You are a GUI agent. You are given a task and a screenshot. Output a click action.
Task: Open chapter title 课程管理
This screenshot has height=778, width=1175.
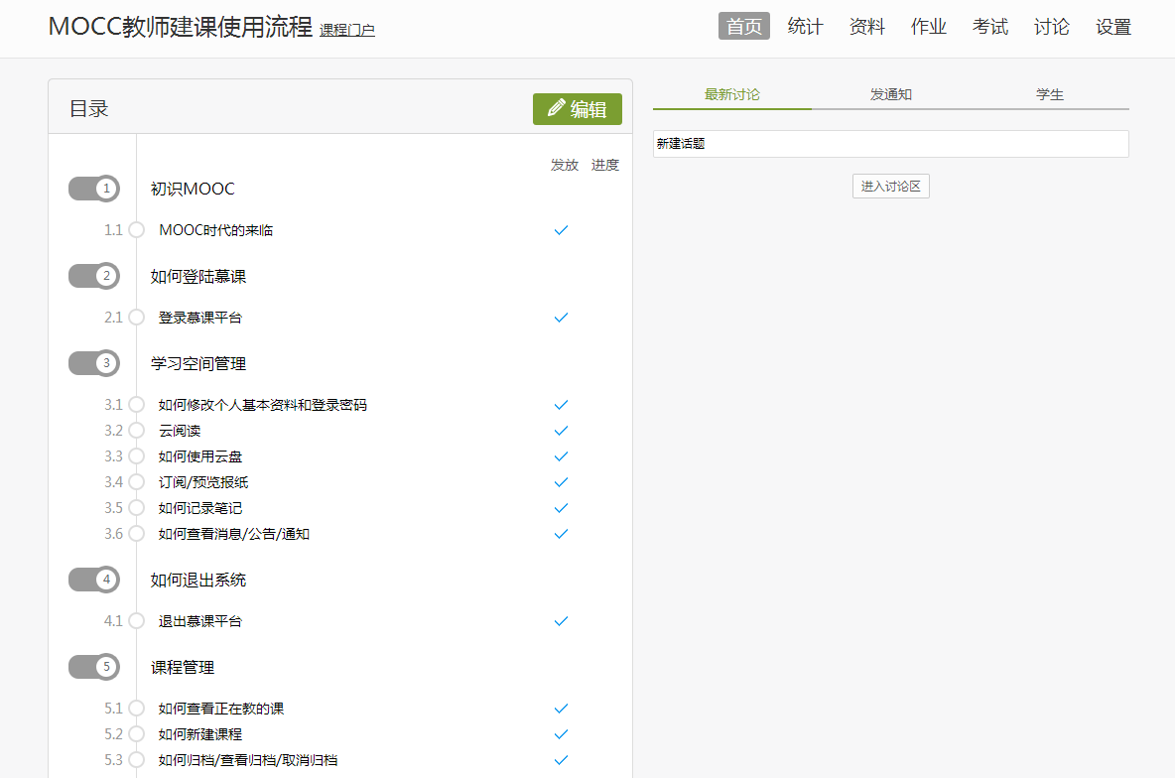point(182,667)
